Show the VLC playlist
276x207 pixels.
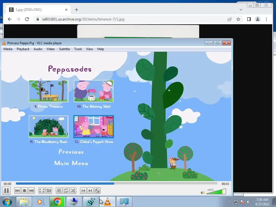click(x=59, y=191)
